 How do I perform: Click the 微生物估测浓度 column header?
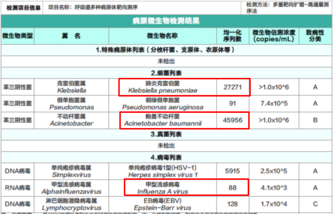tap(274, 36)
